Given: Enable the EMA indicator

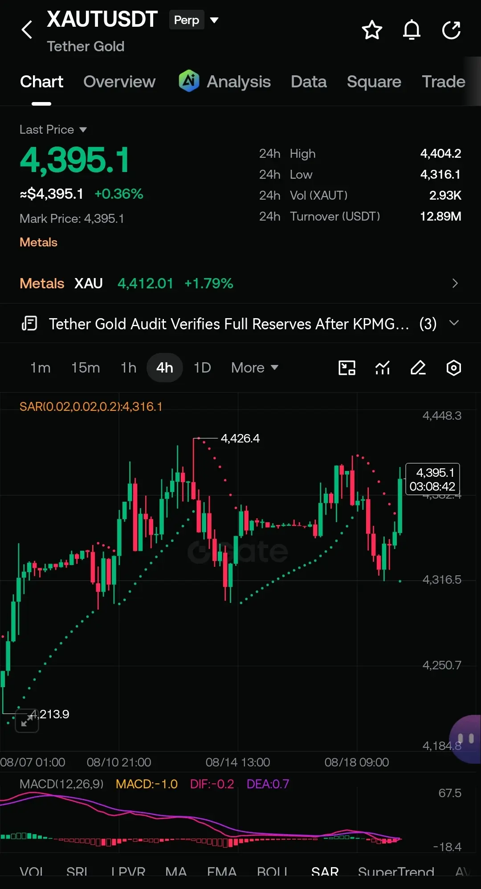Looking at the screenshot, I should coord(222,871).
